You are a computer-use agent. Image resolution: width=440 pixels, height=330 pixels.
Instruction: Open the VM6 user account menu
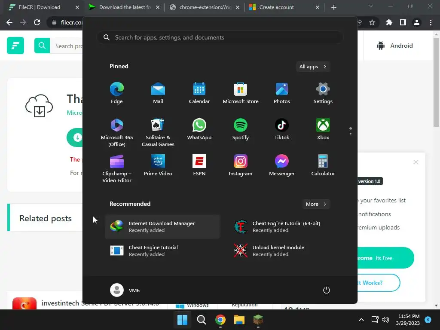click(125, 290)
